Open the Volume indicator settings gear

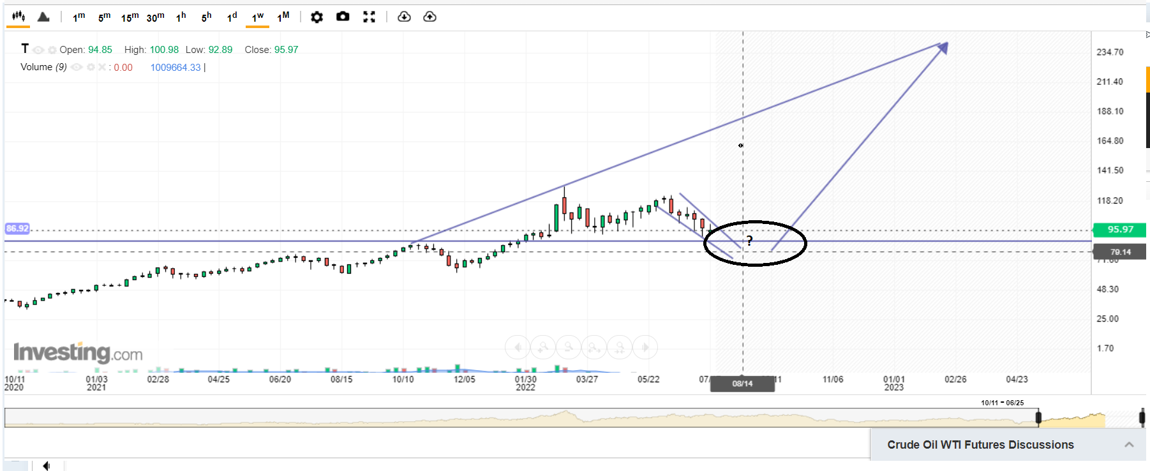[x=91, y=67]
